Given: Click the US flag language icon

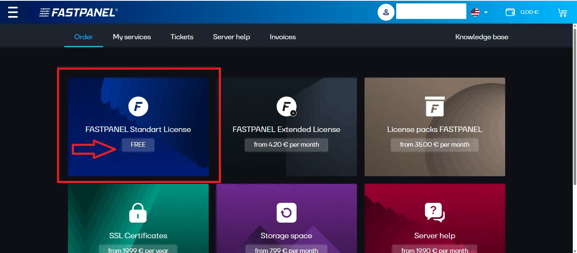Looking at the screenshot, I should pos(475,12).
